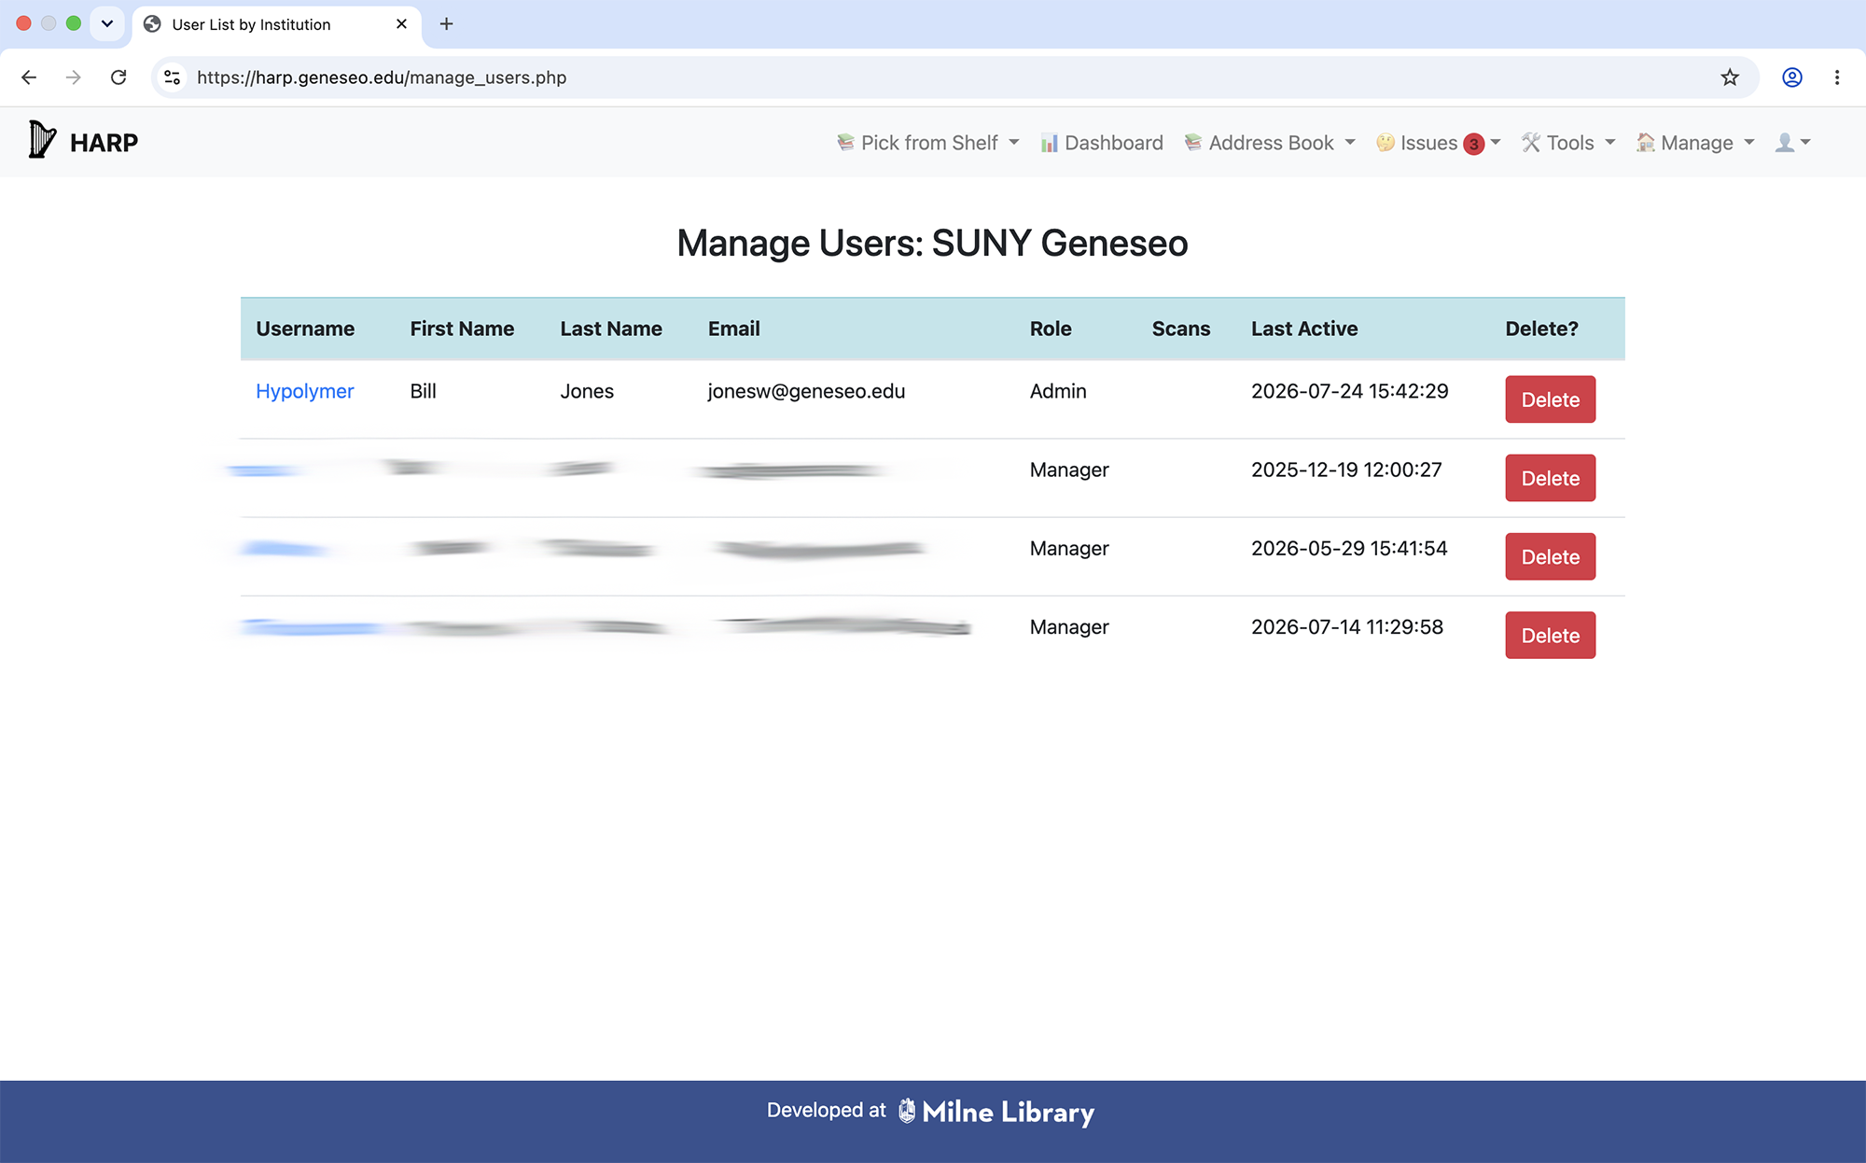Delete the Manager active 2026-05-29

[1550, 556]
